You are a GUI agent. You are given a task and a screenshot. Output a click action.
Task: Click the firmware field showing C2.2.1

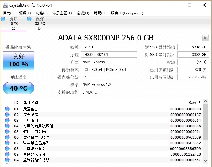(x=109, y=47)
